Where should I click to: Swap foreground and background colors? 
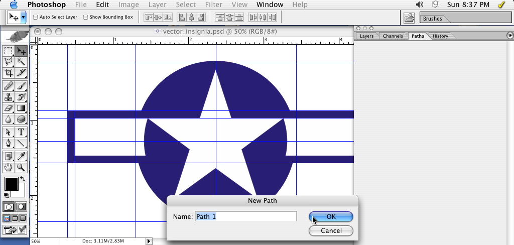point(22,179)
